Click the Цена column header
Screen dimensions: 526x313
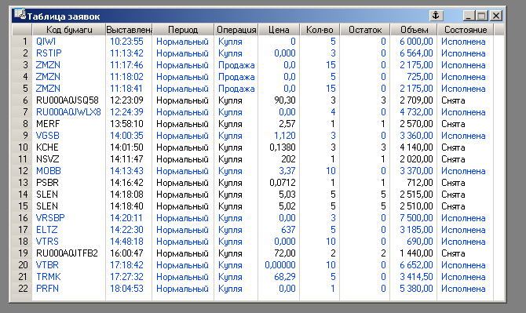coord(279,30)
